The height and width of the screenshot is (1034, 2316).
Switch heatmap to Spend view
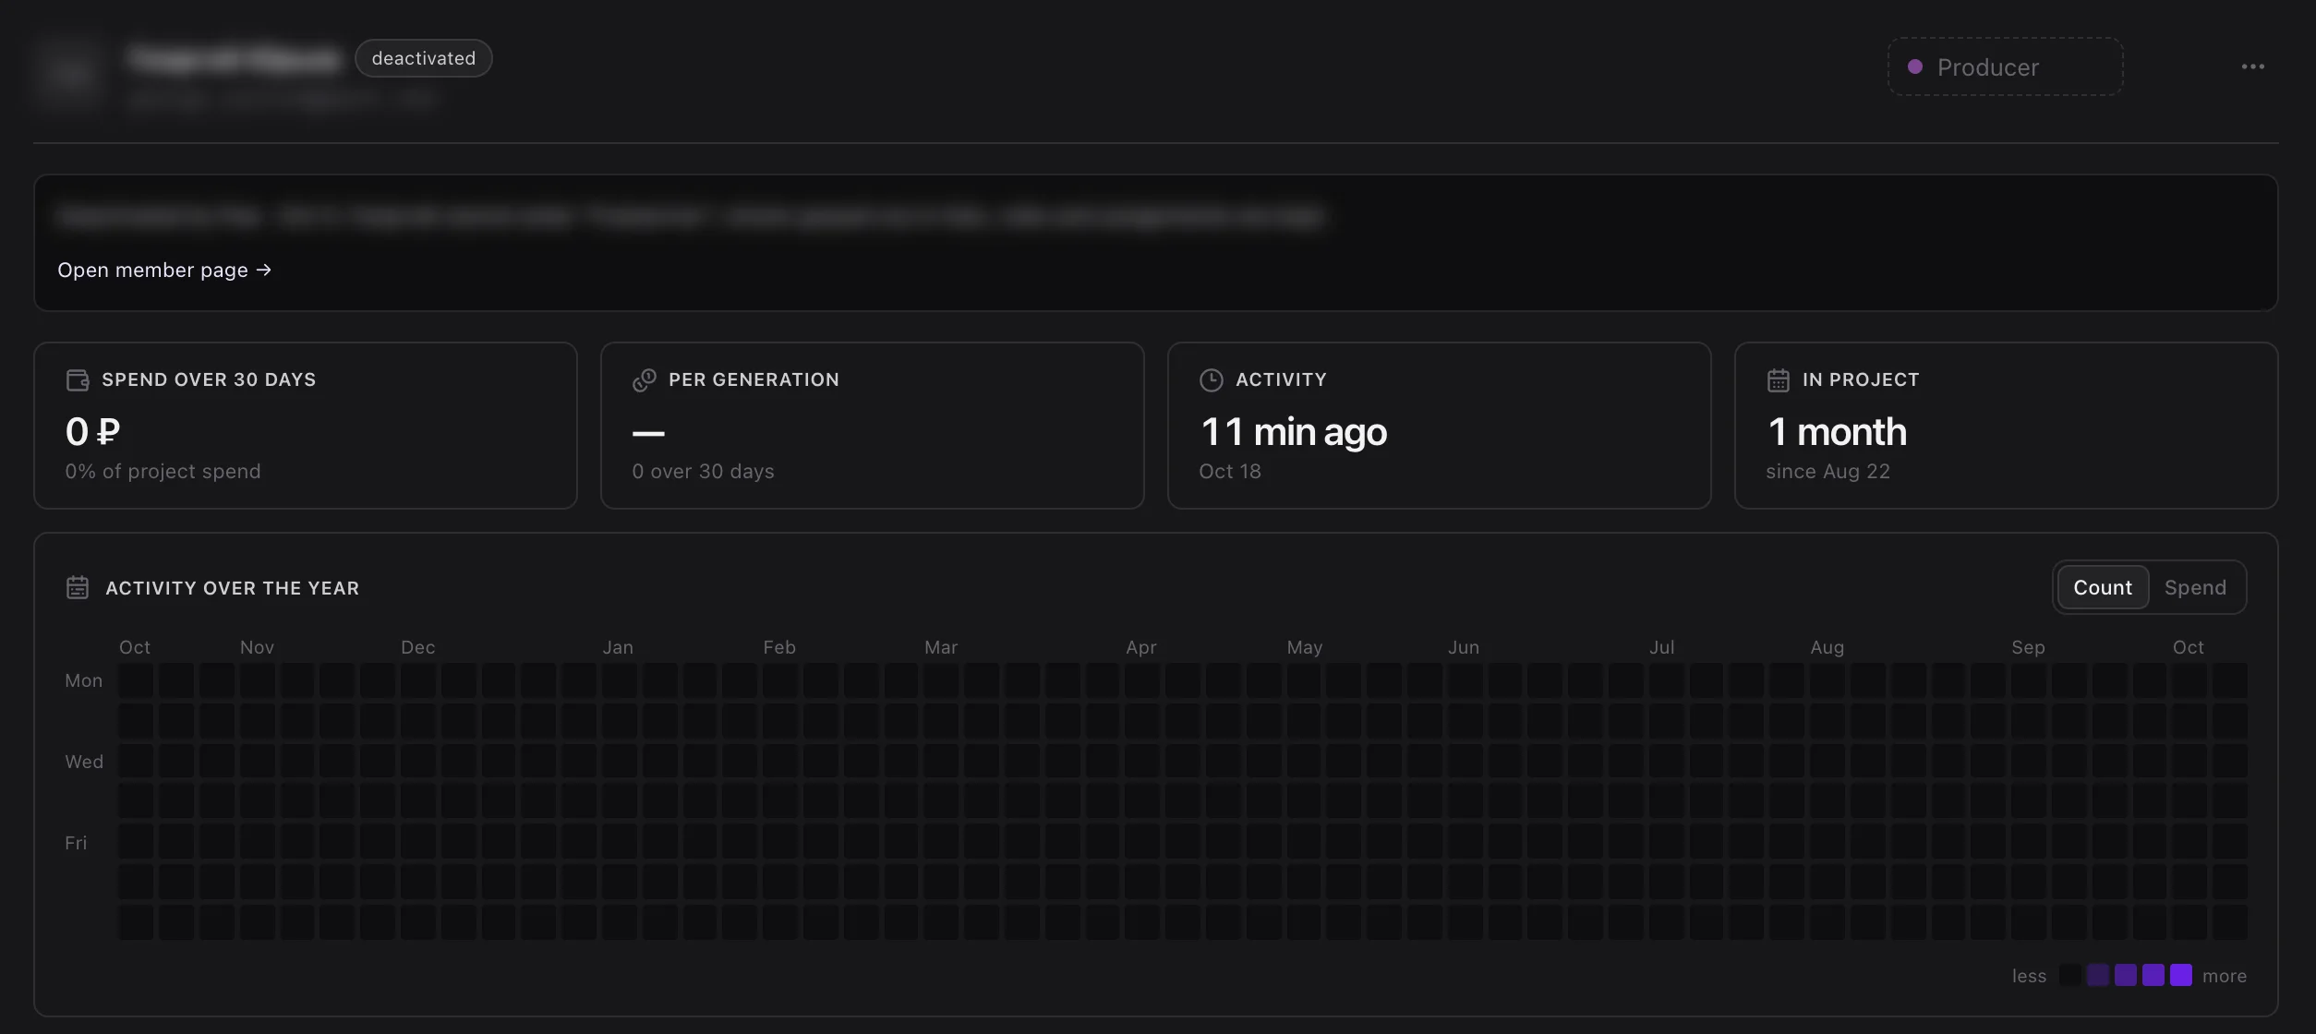point(2195,587)
